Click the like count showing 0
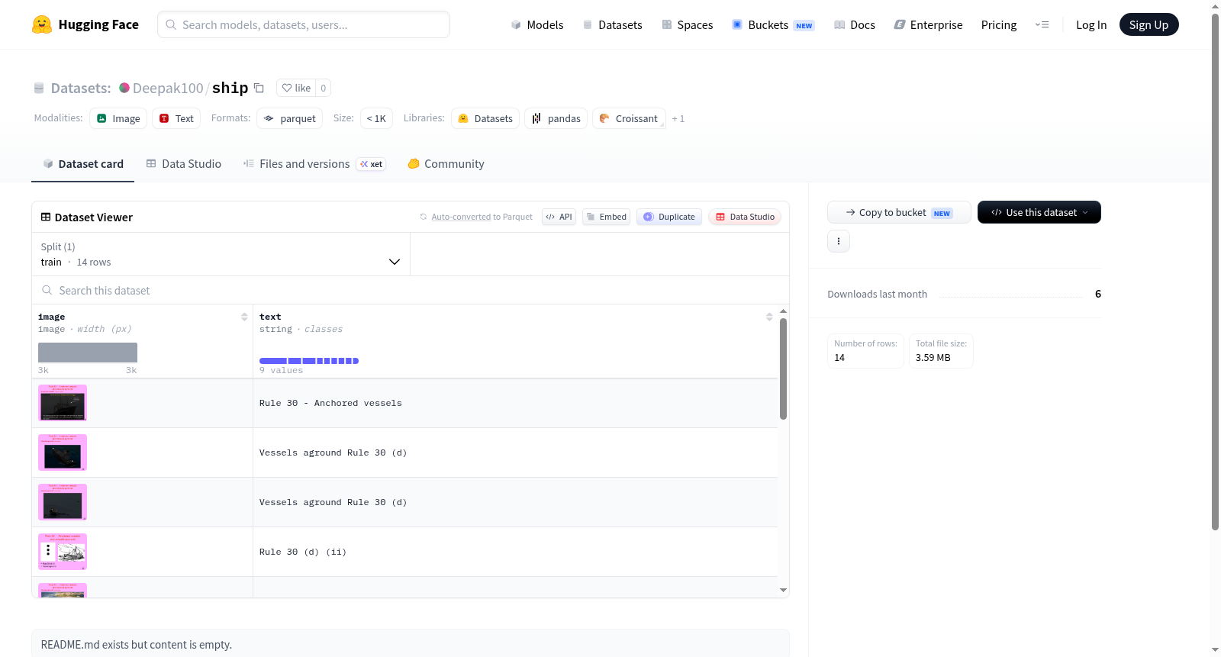Image resolution: width=1221 pixels, height=657 pixels. [324, 88]
